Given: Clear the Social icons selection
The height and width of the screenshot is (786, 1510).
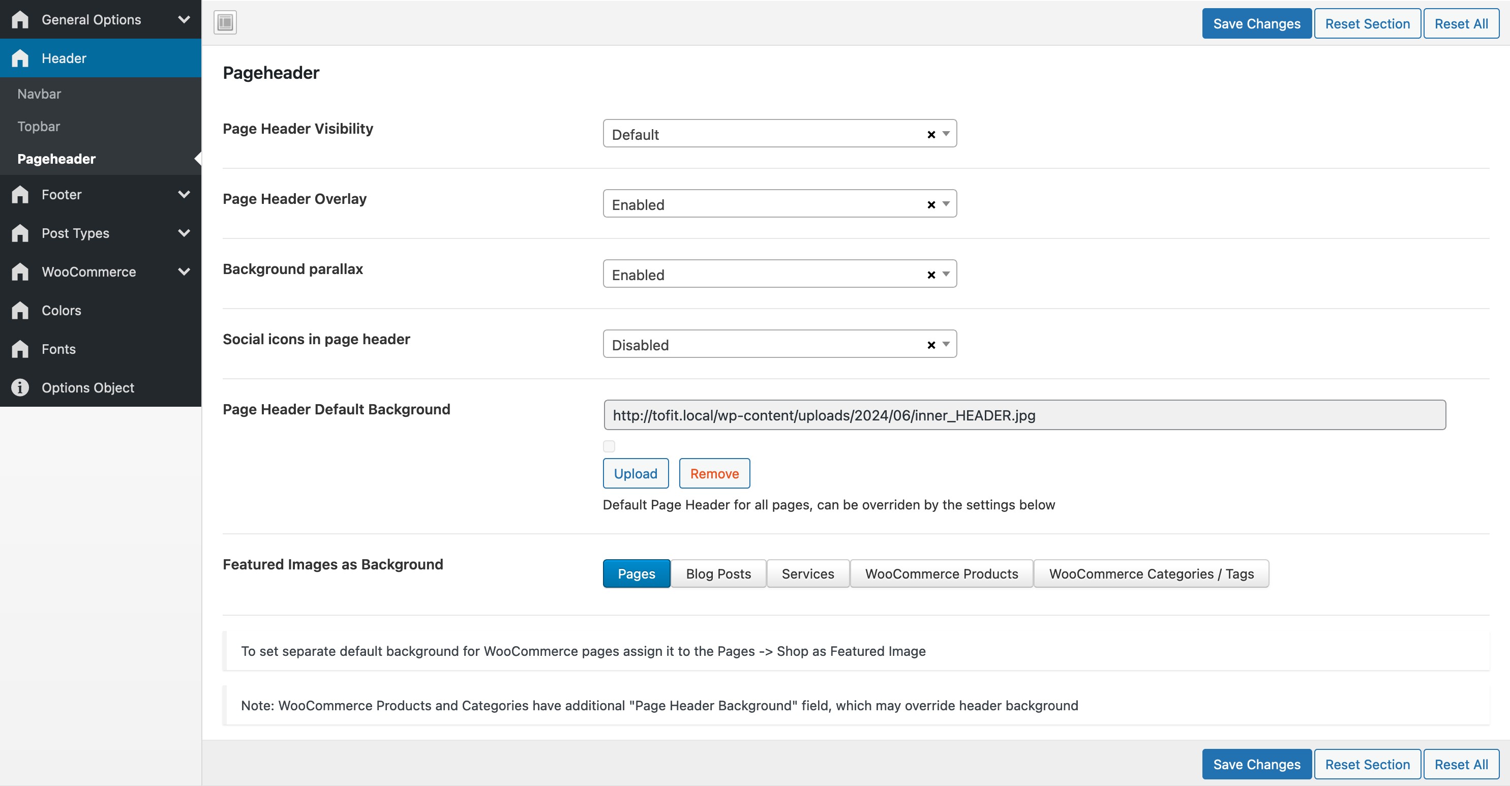Looking at the screenshot, I should [931, 345].
